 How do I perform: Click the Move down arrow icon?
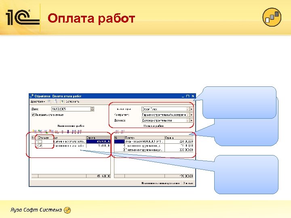tap(68, 132)
